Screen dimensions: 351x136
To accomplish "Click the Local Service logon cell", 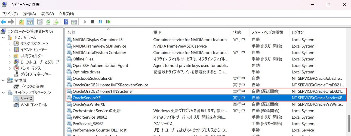I will [303, 130].
